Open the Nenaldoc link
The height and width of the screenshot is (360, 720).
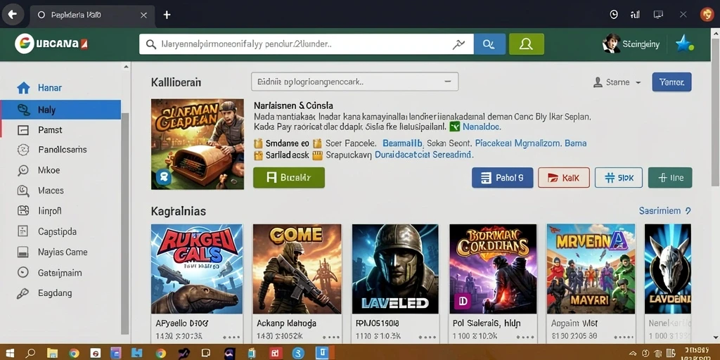[481, 127]
